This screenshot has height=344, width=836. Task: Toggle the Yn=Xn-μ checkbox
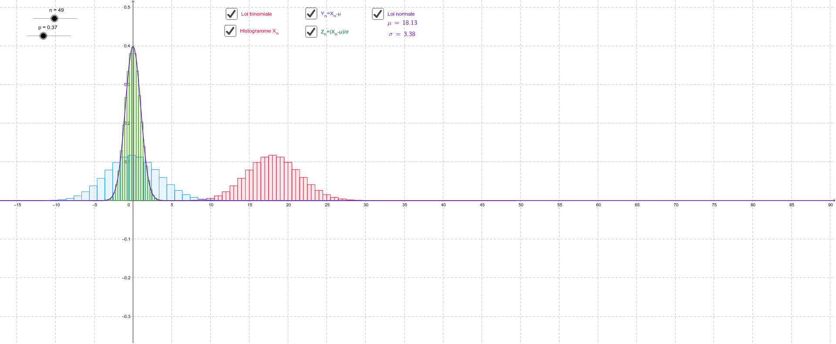(x=311, y=13)
